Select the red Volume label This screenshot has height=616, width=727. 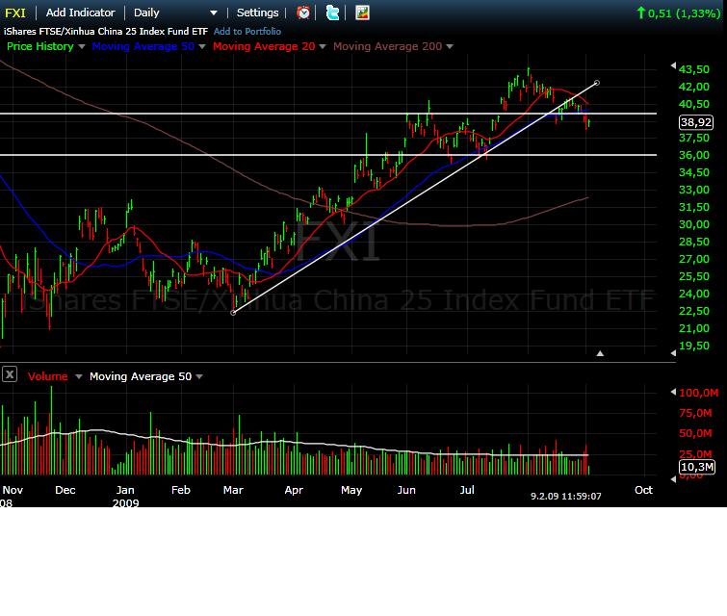[x=48, y=376]
